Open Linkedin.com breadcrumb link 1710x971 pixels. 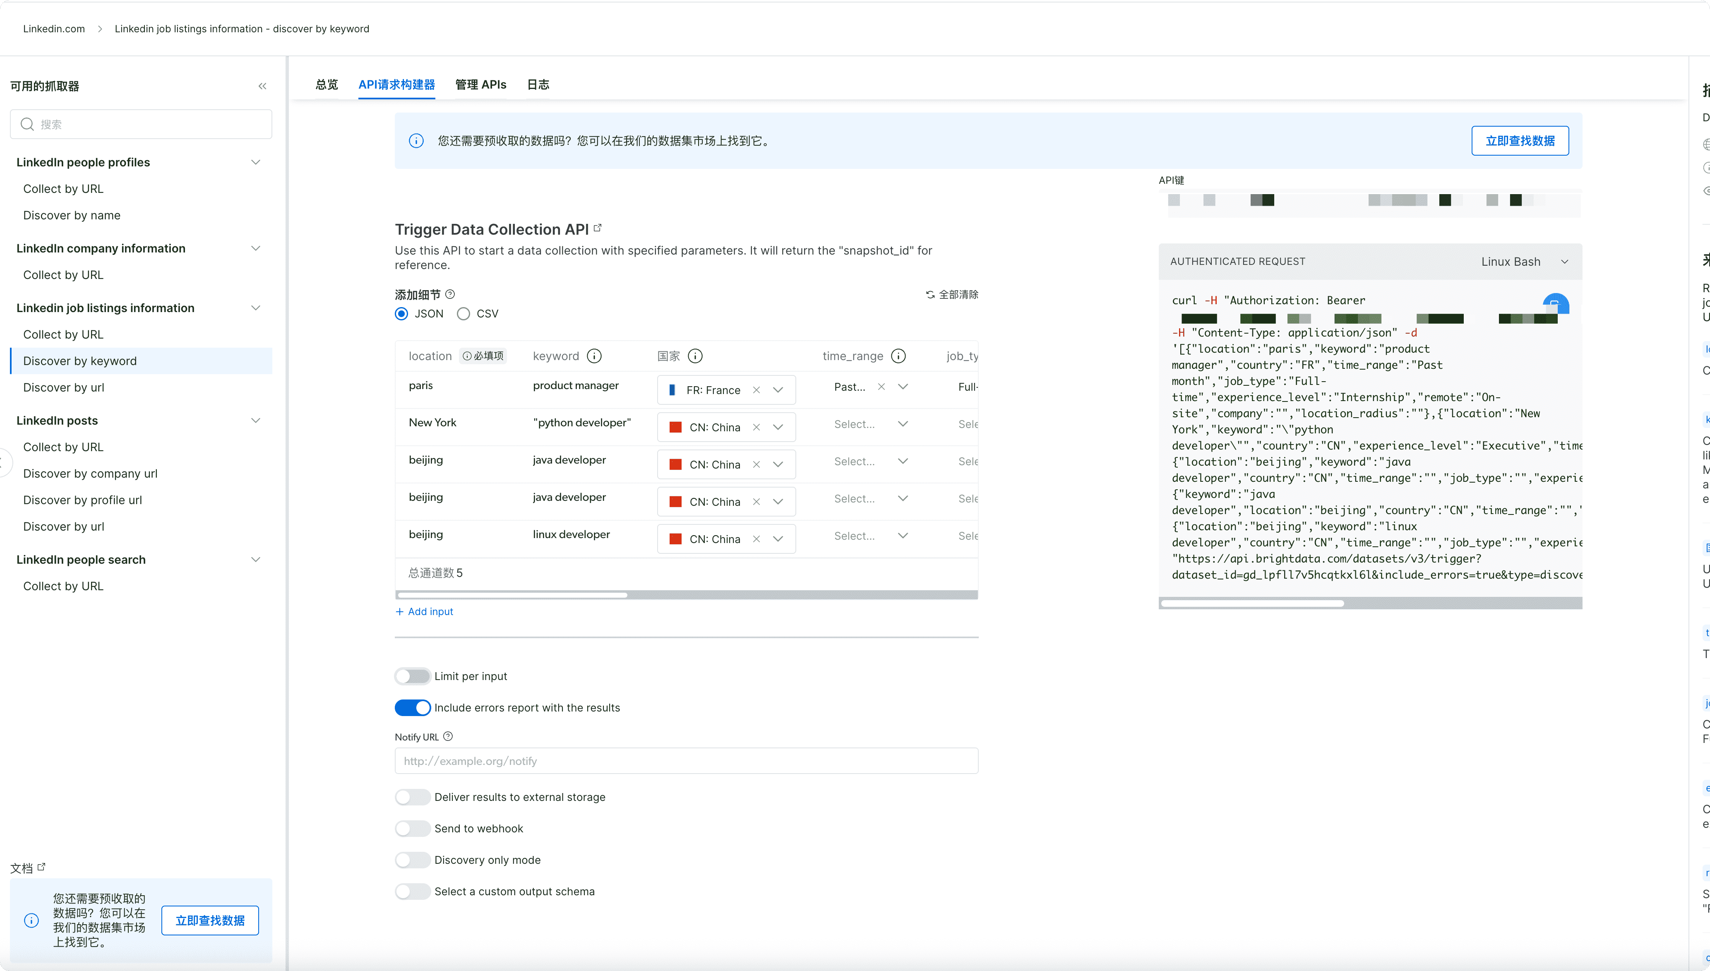(x=54, y=29)
